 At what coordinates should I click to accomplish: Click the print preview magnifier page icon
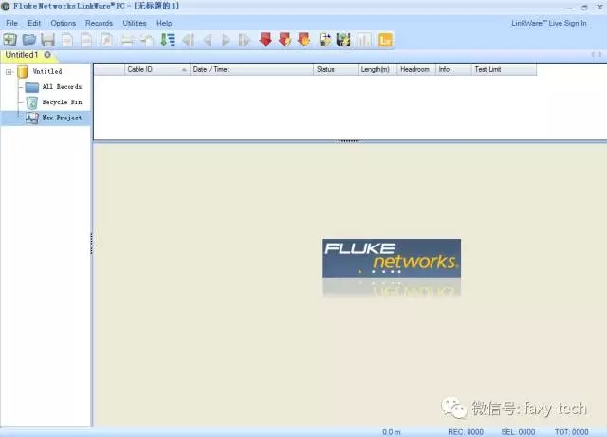coord(107,40)
